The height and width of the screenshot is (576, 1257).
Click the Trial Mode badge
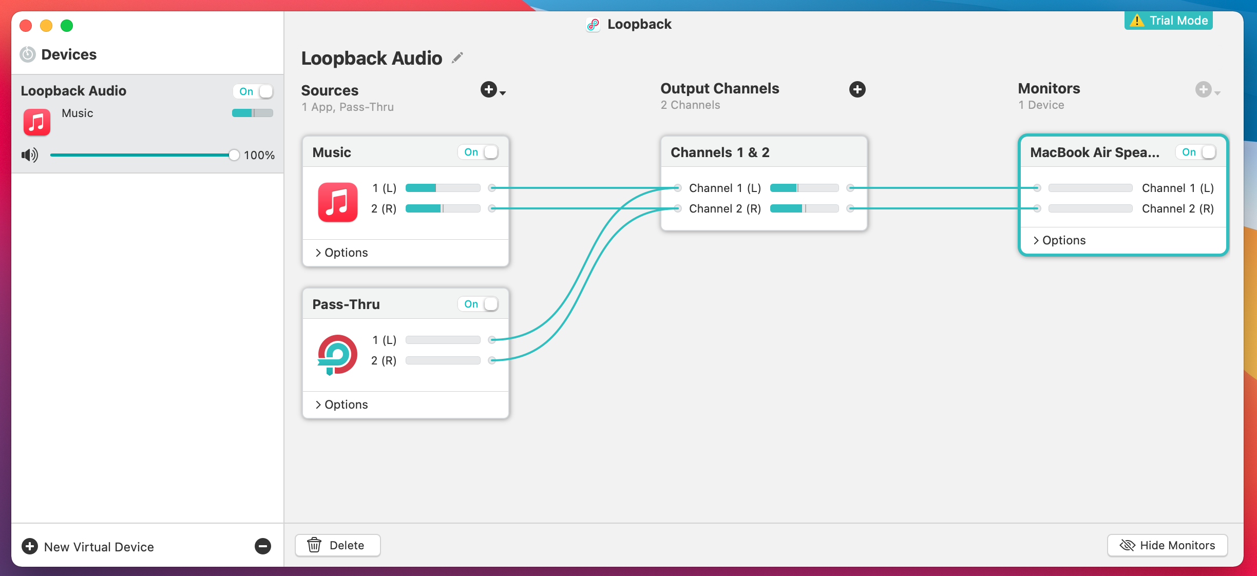(x=1169, y=21)
